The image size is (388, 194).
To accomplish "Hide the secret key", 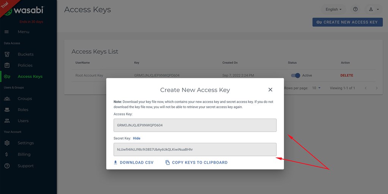I will coord(137,138).
